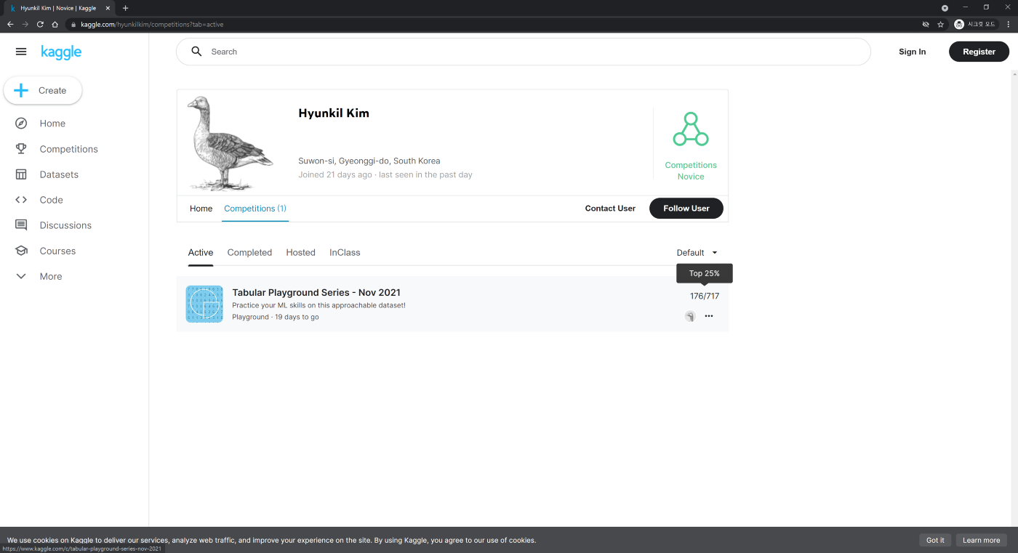Switch to the Hosted tab
This screenshot has width=1018, height=553.
pyautogui.click(x=300, y=253)
